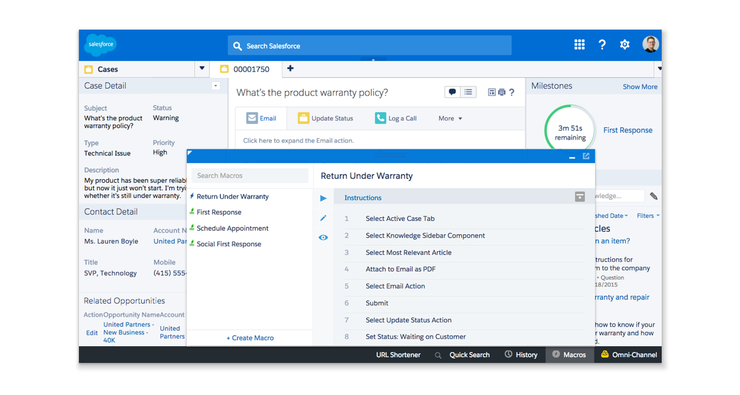Open the Cases navigation dropdown arrow
This screenshot has width=740, height=395.
[x=202, y=69]
